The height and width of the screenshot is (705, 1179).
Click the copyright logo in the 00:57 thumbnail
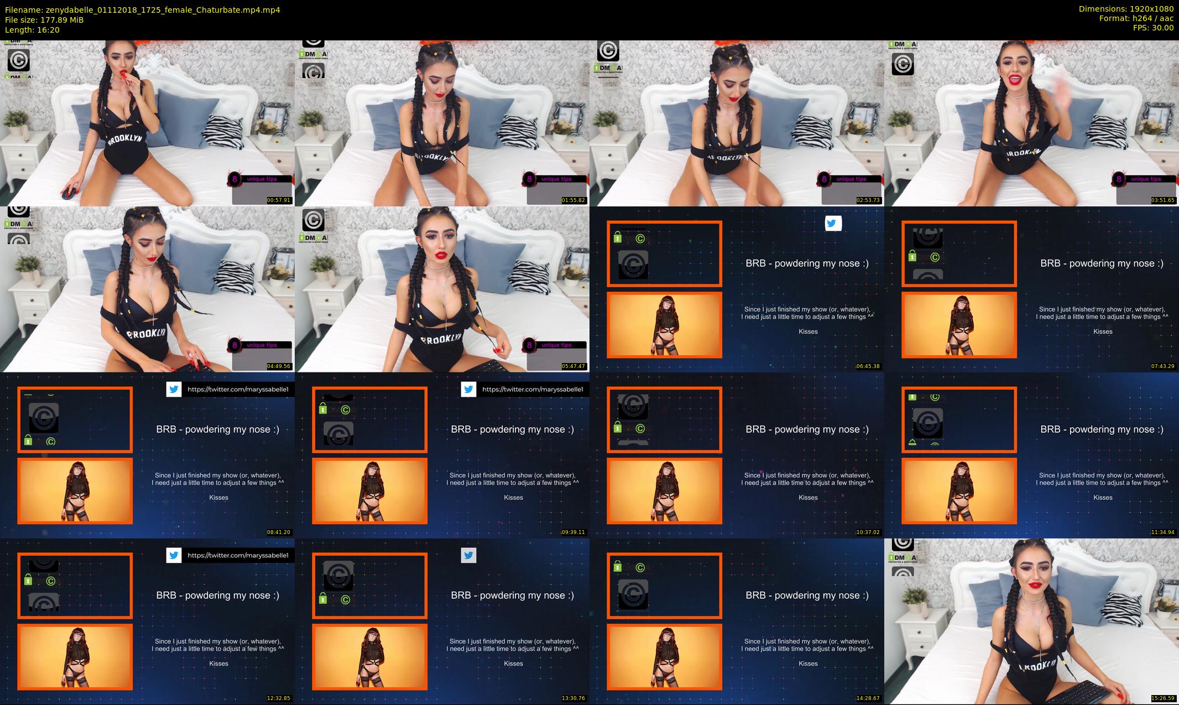pyautogui.click(x=18, y=59)
